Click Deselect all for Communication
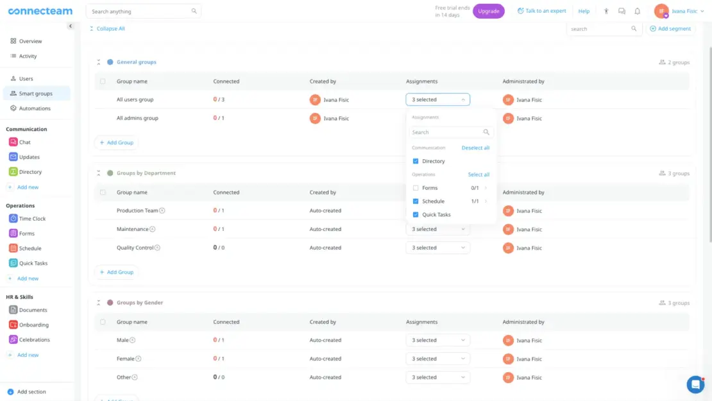This screenshot has height=401, width=712. (475, 148)
